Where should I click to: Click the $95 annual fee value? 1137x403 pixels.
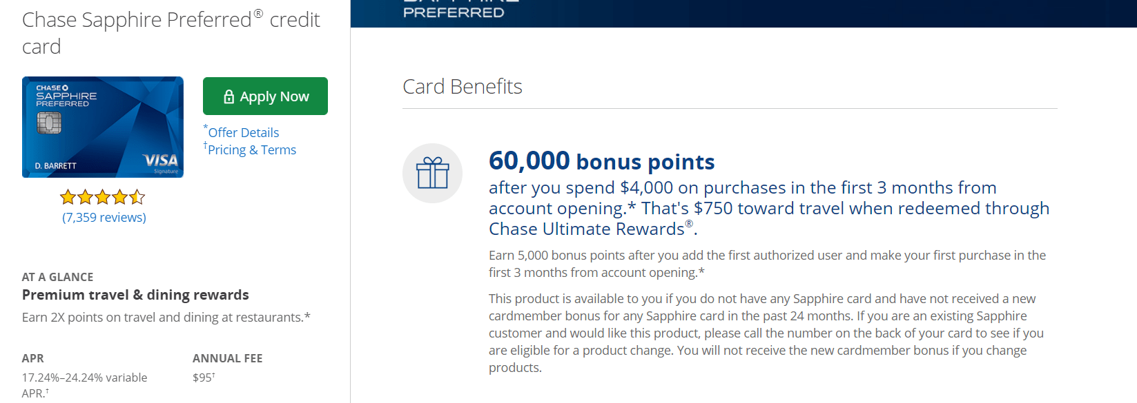(x=203, y=378)
